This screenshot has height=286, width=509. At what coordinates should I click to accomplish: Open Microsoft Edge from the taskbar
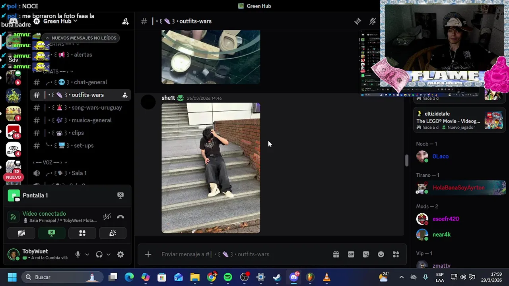[x=129, y=277]
